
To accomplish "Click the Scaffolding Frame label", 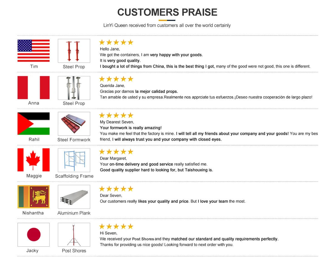I will point(74,176).
